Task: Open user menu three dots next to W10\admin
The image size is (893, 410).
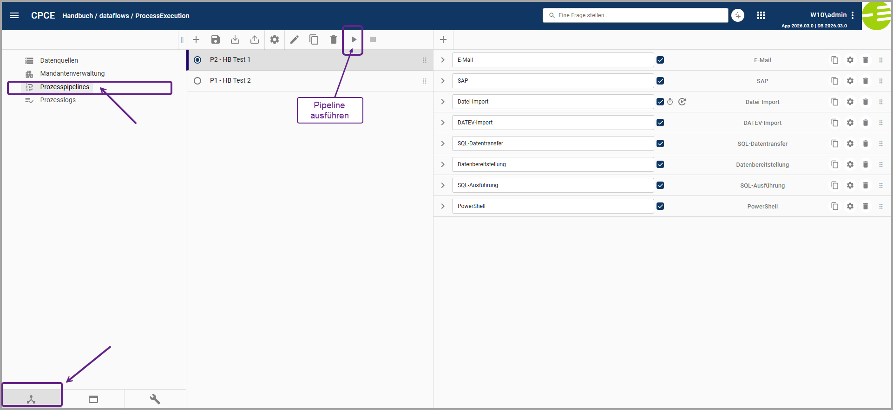Action: (853, 15)
